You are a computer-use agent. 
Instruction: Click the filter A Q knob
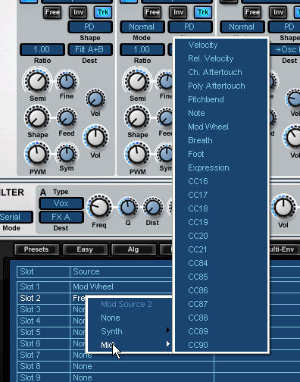pyautogui.click(x=128, y=207)
